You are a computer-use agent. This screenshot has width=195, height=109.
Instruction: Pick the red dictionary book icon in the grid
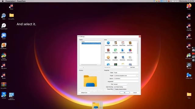pos(108,50)
